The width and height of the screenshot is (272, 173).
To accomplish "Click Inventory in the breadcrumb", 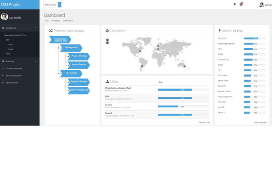I will 56,21.
